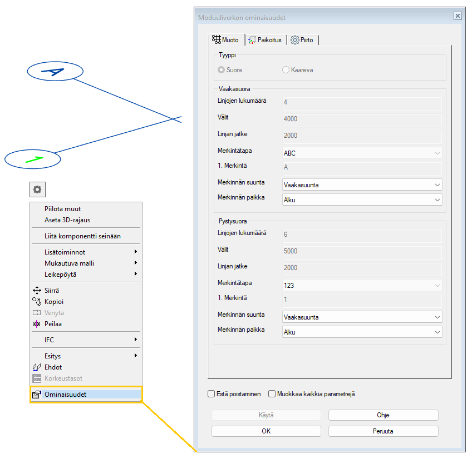Choose Kopioi from the context menu
Viewport: 472px width, 459px height.
[x=86, y=302]
